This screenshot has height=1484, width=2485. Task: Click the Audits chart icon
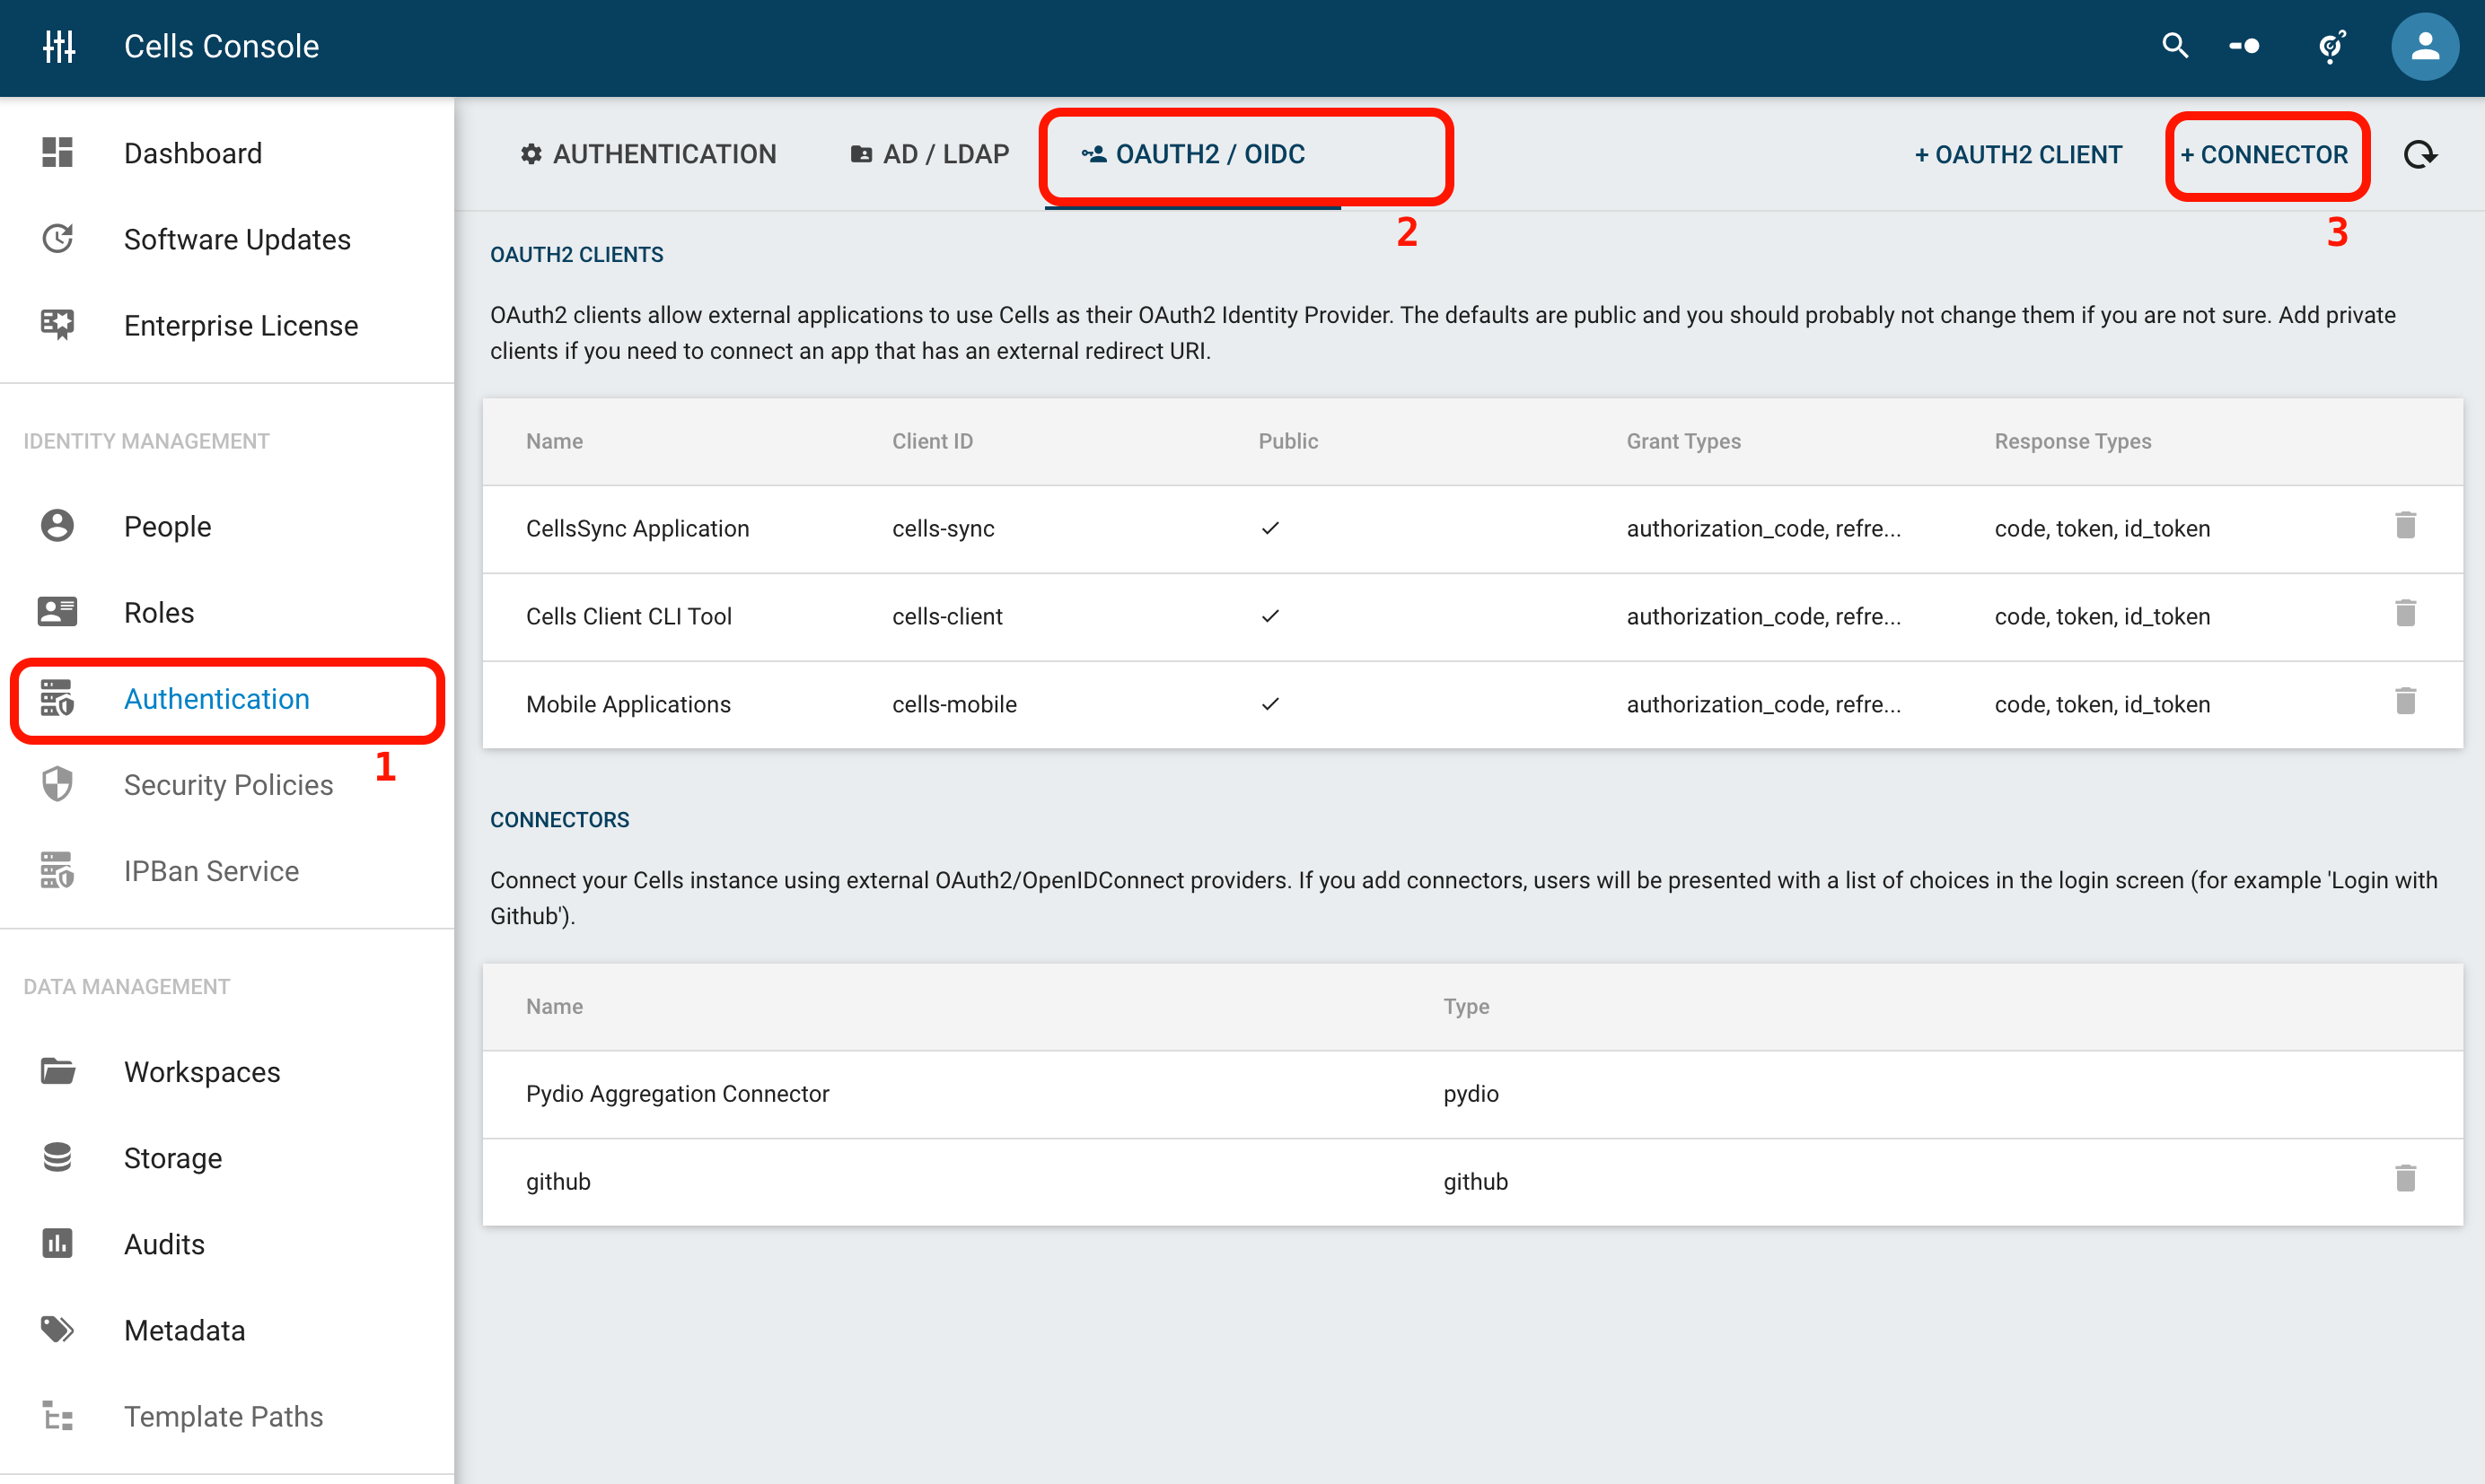(57, 1243)
